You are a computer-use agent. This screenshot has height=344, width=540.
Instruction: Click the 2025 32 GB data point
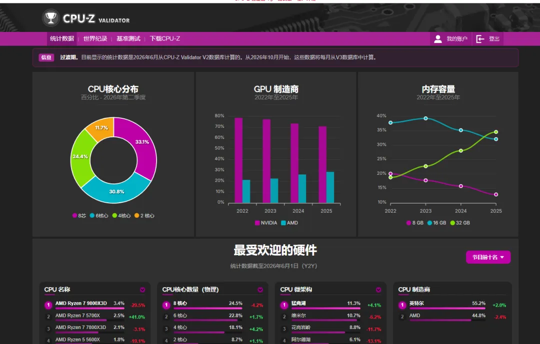coord(496,132)
